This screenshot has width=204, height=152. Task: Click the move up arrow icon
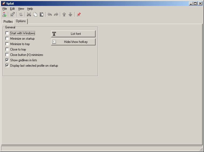click(x=64, y=15)
